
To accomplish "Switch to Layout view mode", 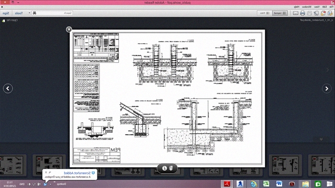I will pyautogui.click(x=280, y=13).
